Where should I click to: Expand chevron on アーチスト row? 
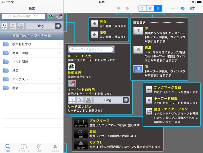[60, 79]
